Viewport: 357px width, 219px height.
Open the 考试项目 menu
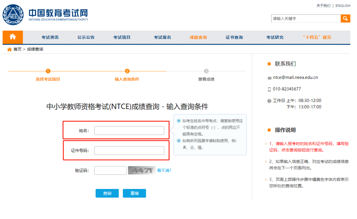click(122, 37)
